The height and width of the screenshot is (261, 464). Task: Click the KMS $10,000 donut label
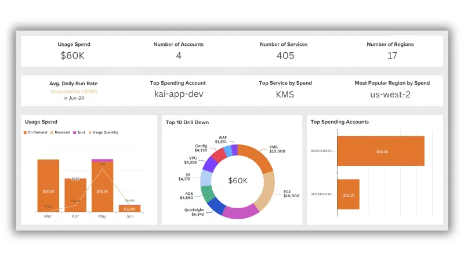pos(277,149)
